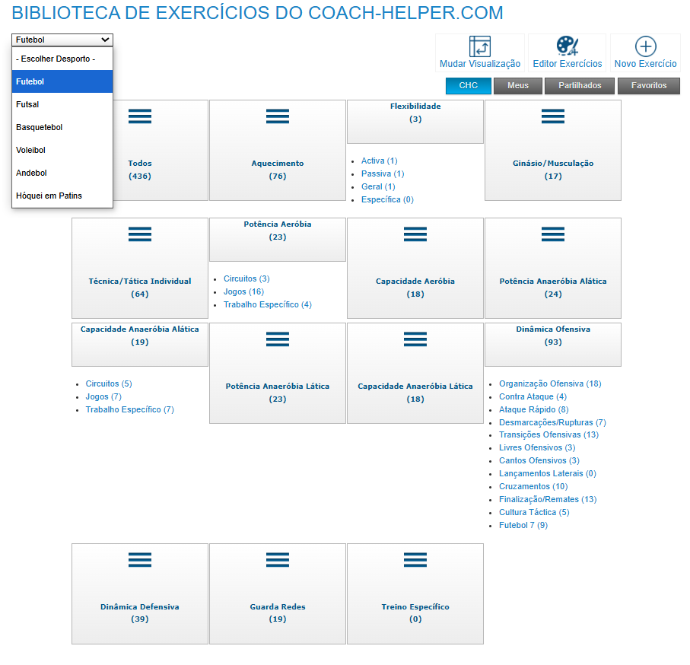
Task: Switch to the CHC tab
Action: coord(468,86)
